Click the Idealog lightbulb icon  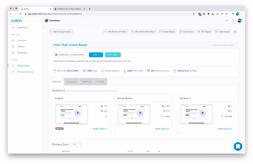click(x=13, y=47)
